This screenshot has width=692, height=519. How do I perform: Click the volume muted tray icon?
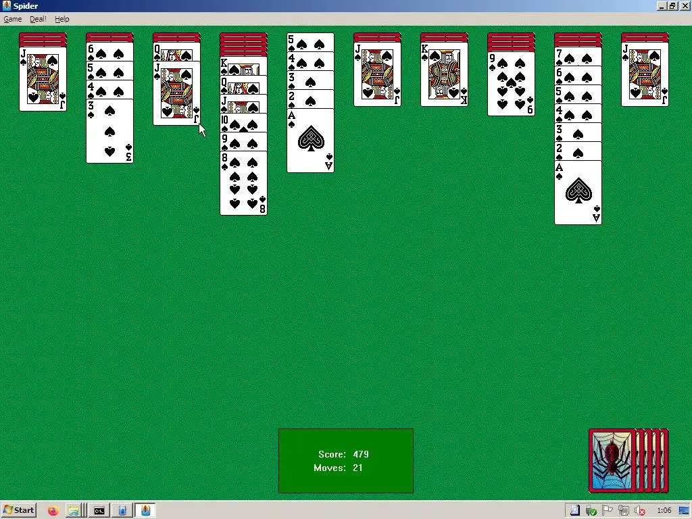[640, 511]
